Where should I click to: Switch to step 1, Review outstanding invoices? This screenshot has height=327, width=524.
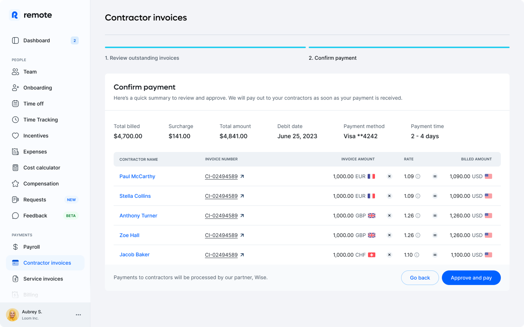pos(142,58)
